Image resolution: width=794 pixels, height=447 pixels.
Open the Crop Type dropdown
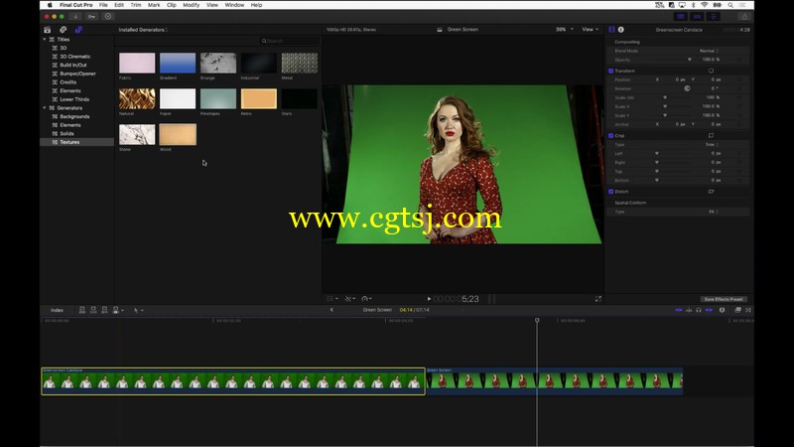click(712, 144)
